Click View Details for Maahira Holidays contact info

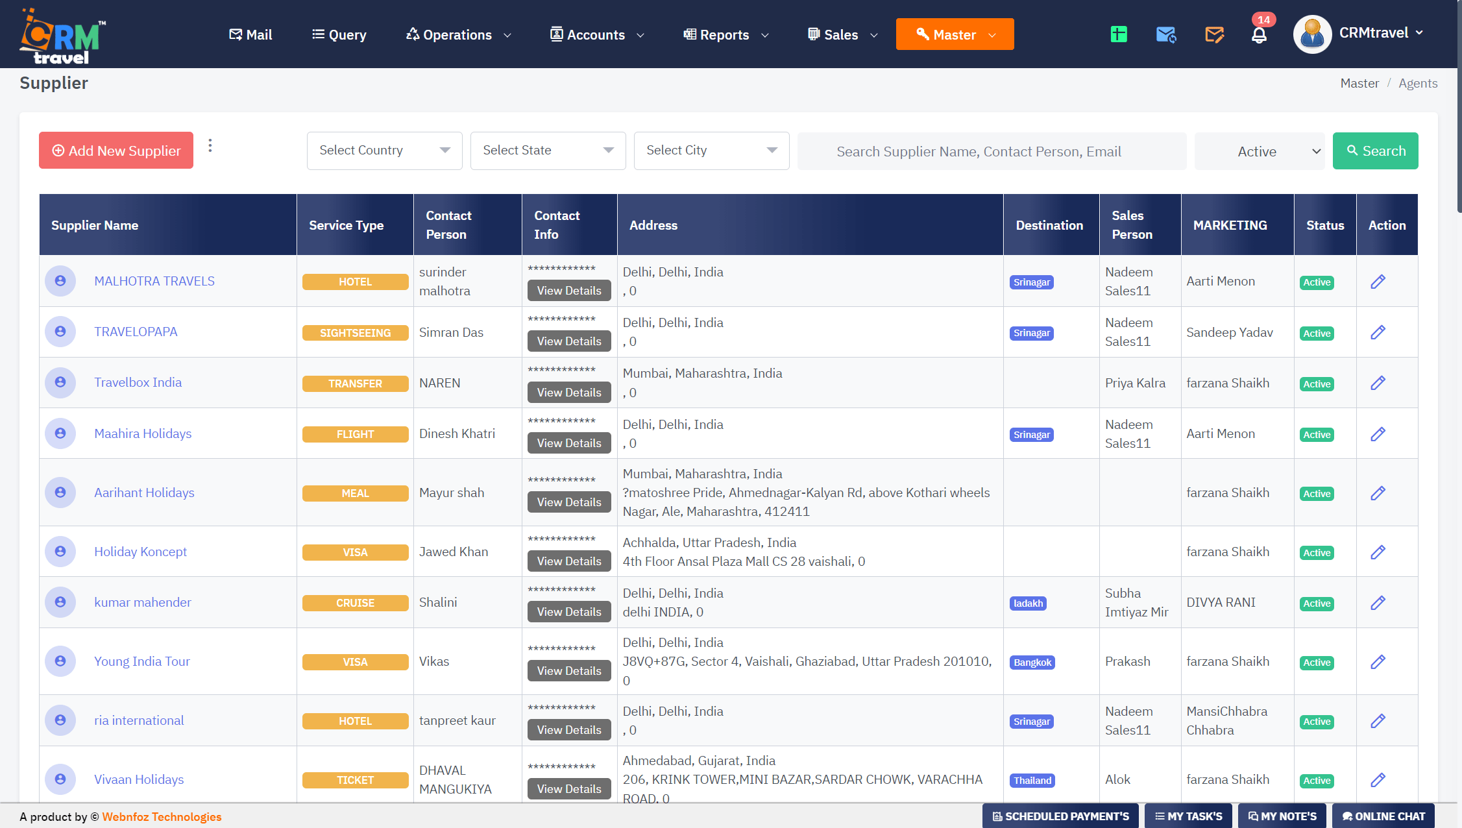[x=568, y=443]
